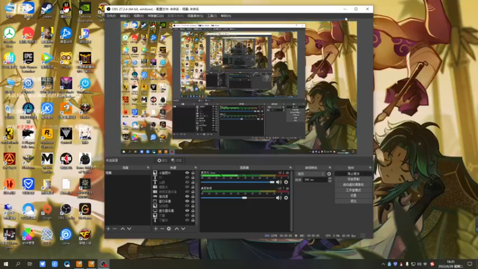Enable 工作室模式 Studio Mode button
Viewport: 478px width, 269px height.
(353, 190)
